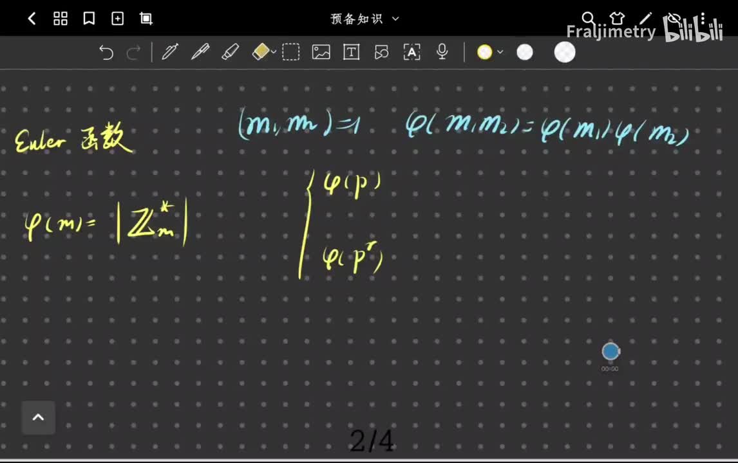Open the search magnifier icon
This screenshot has width=738, height=463.
[x=589, y=19]
